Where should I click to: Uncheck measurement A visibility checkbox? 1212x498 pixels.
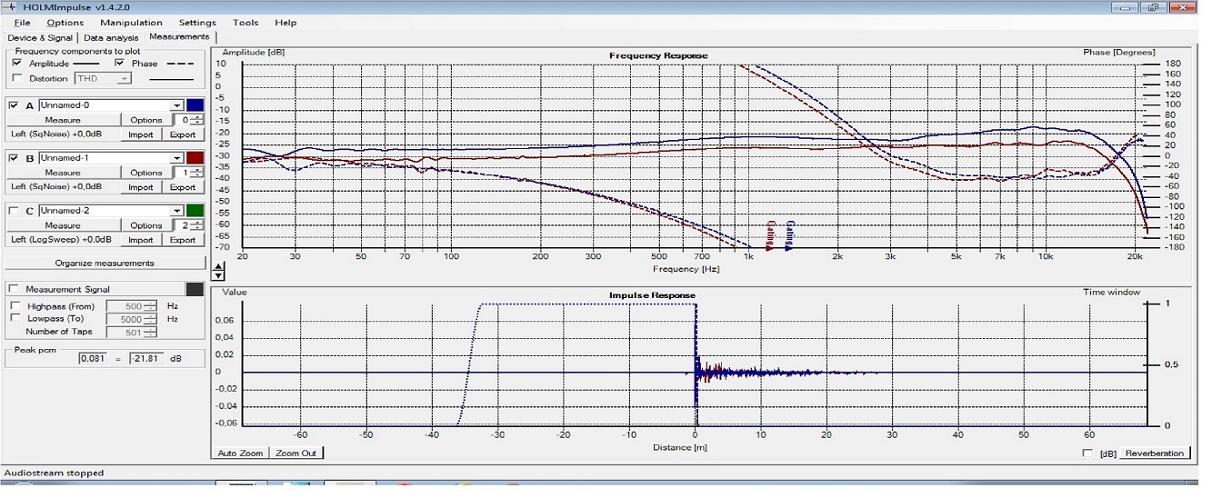coord(14,105)
